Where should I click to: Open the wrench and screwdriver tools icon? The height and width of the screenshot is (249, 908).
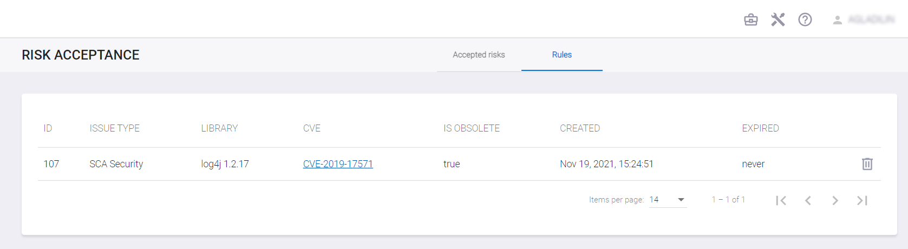(778, 20)
